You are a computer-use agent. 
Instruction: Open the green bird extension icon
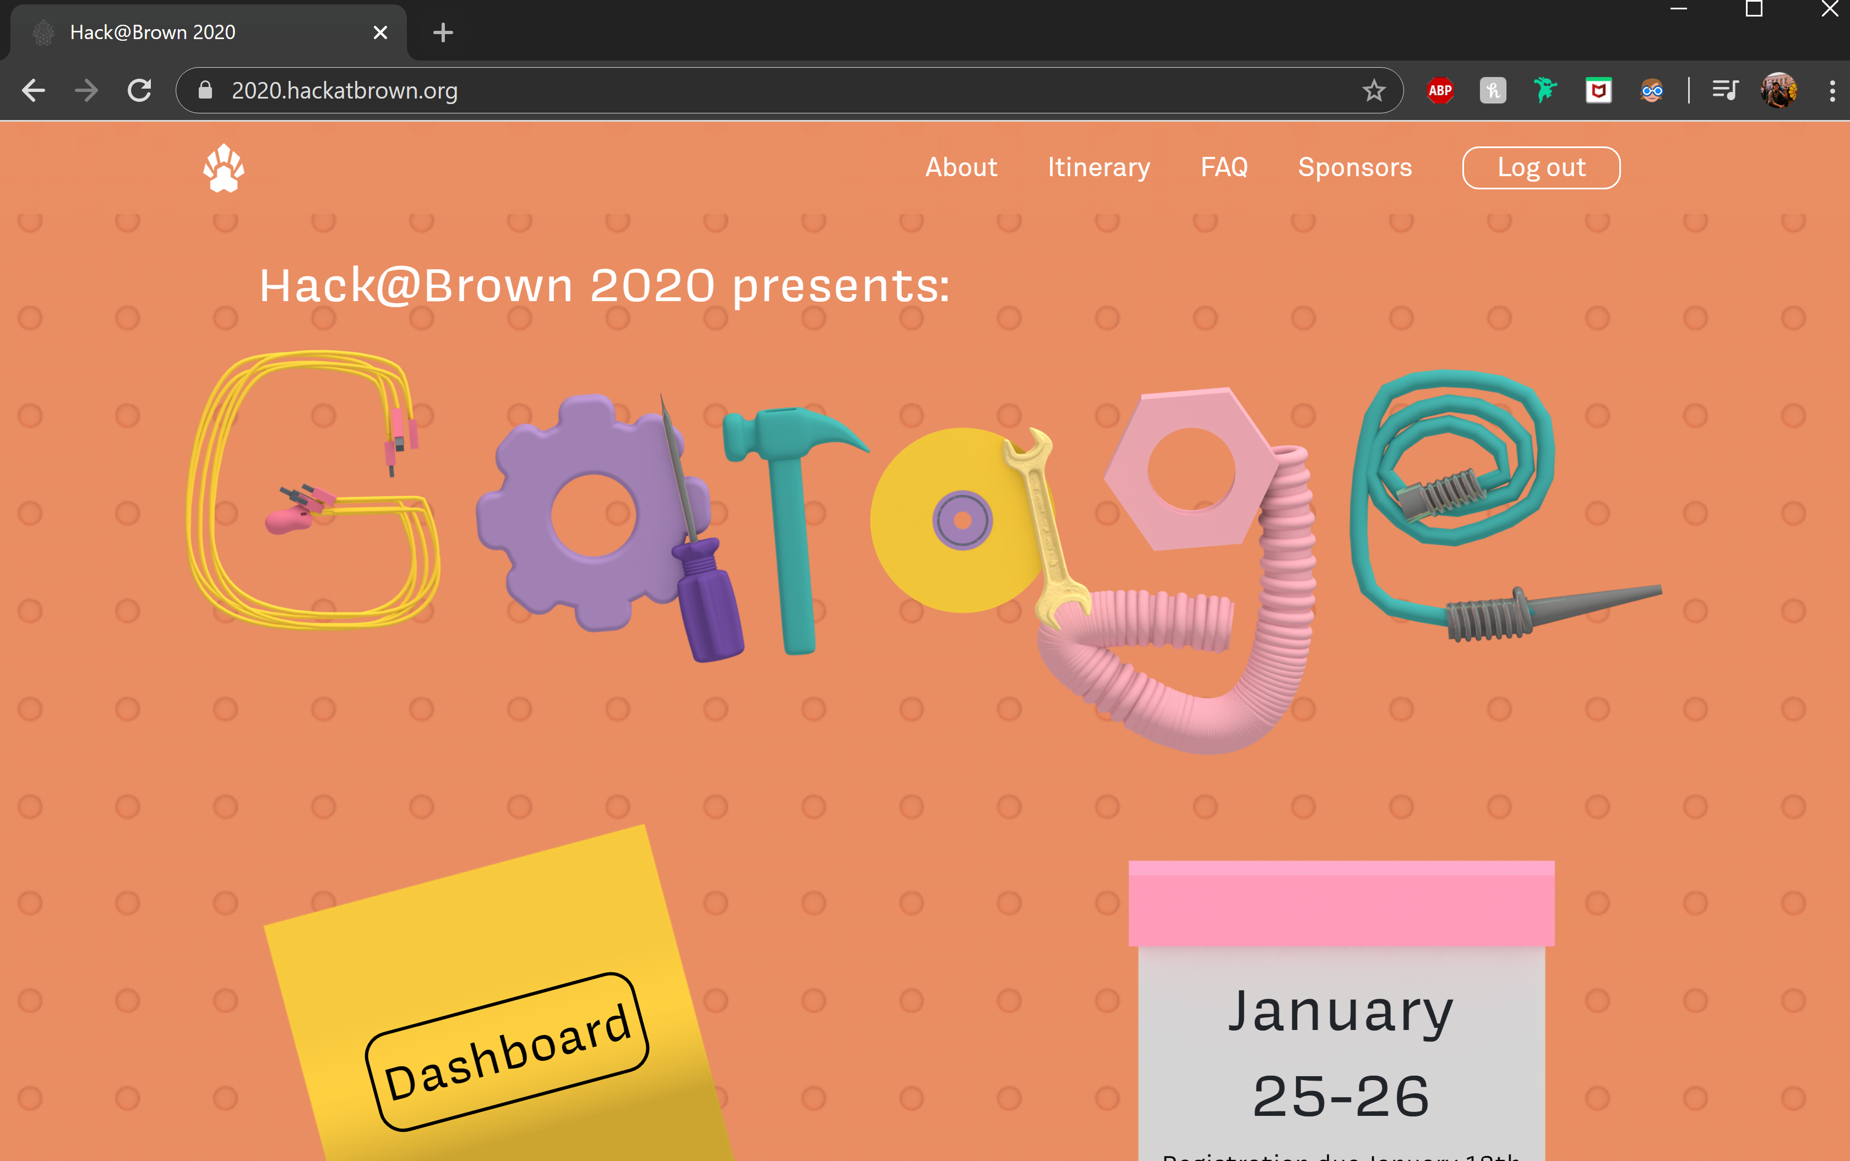tap(1545, 91)
